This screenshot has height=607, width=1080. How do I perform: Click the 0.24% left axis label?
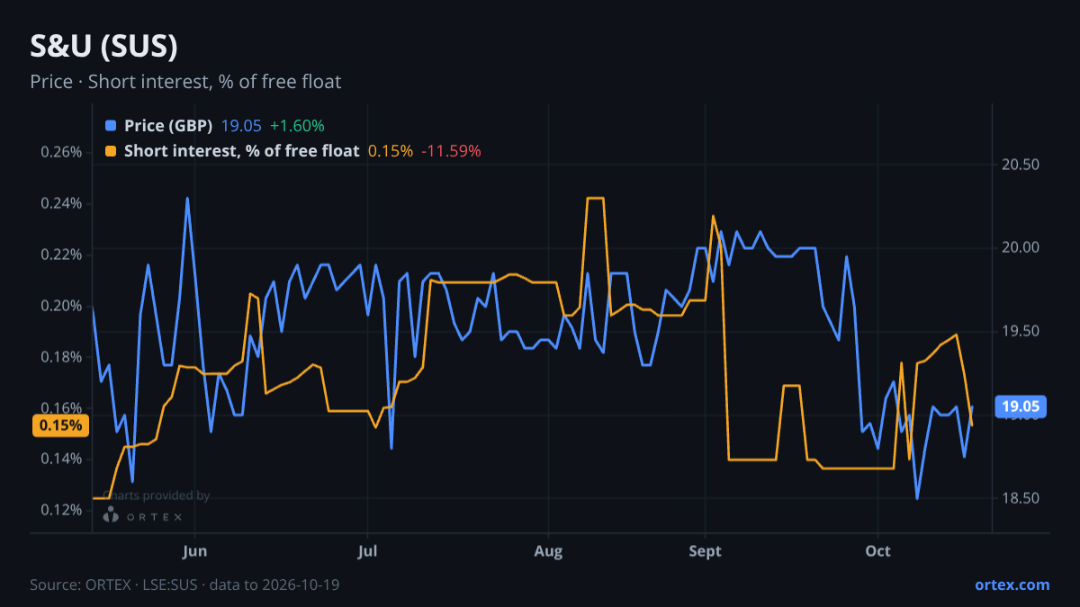click(61, 203)
